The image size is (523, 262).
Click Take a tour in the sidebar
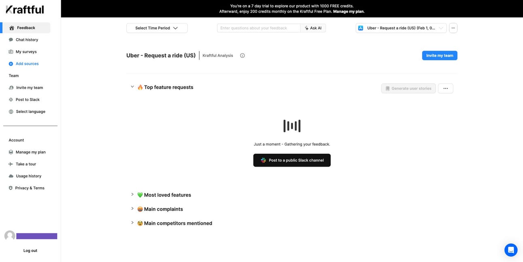point(26,164)
